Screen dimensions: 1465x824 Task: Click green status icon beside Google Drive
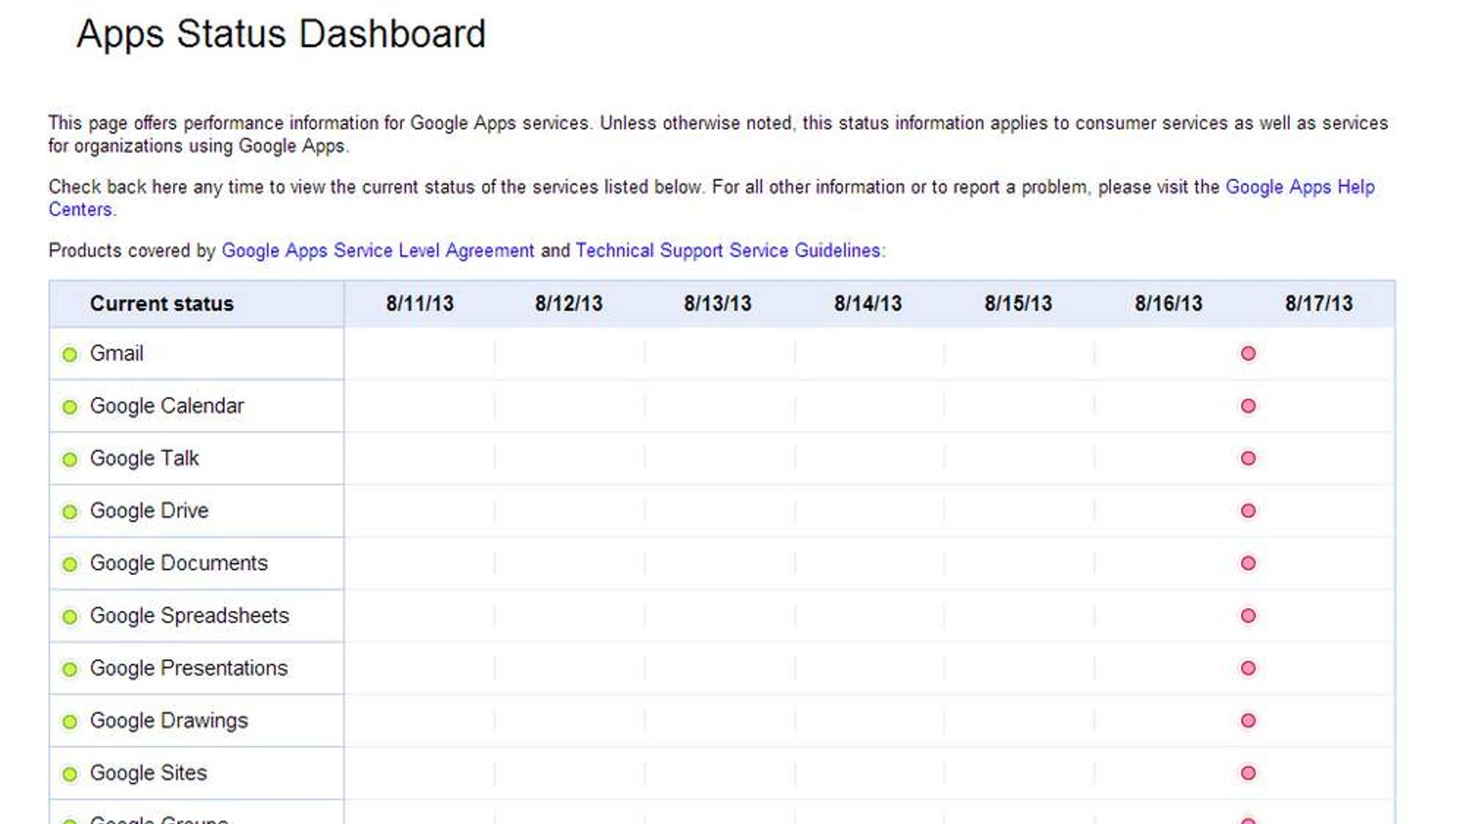(69, 511)
